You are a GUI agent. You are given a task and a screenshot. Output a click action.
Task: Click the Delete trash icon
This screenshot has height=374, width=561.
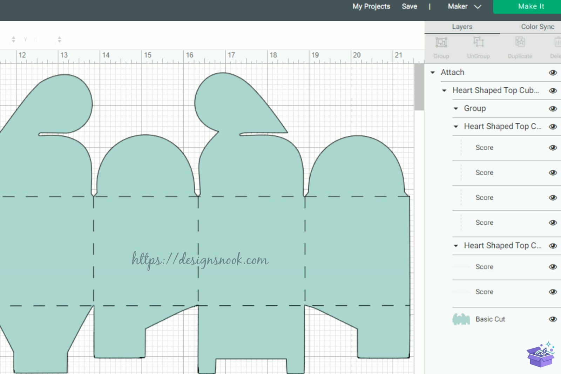[557, 42]
